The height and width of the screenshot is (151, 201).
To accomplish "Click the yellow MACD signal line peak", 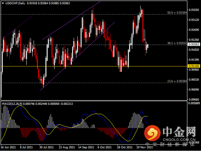I will point(21,105).
